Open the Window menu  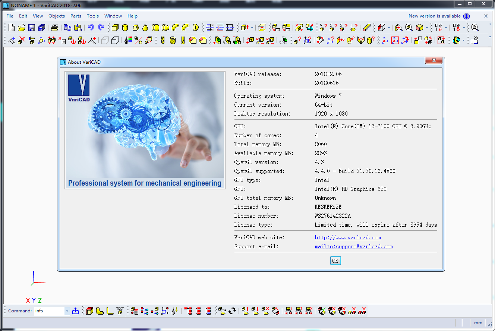pyautogui.click(x=113, y=16)
